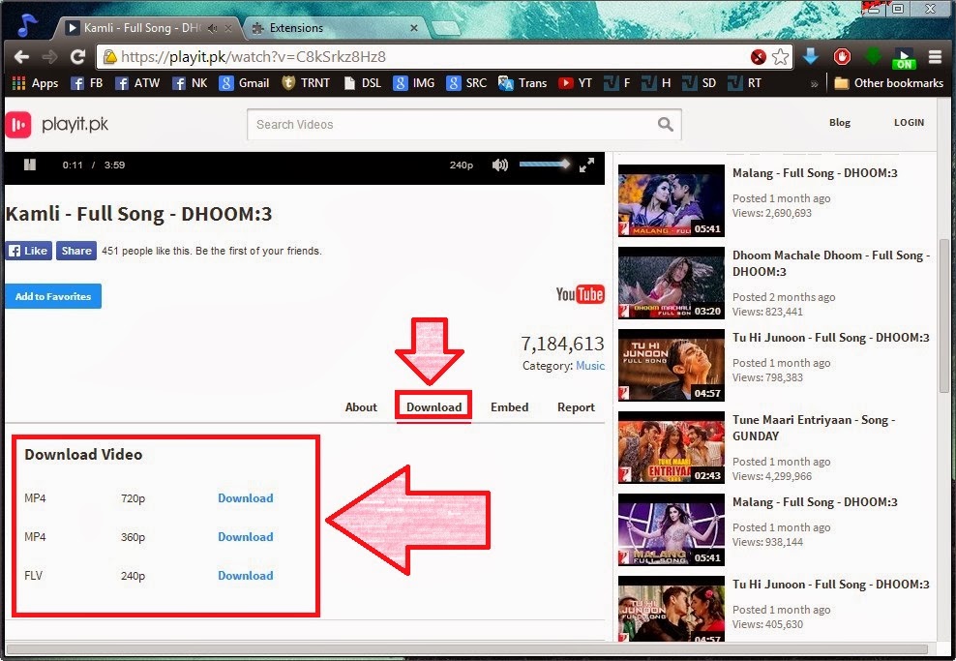The height and width of the screenshot is (661, 956).
Task: Click the green arrow extension icon
Action: (873, 57)
